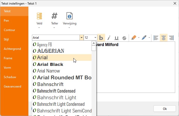Expand the Veld dropdown arrow
Viewport: 179px width, 116px height.
pos(39,28)
